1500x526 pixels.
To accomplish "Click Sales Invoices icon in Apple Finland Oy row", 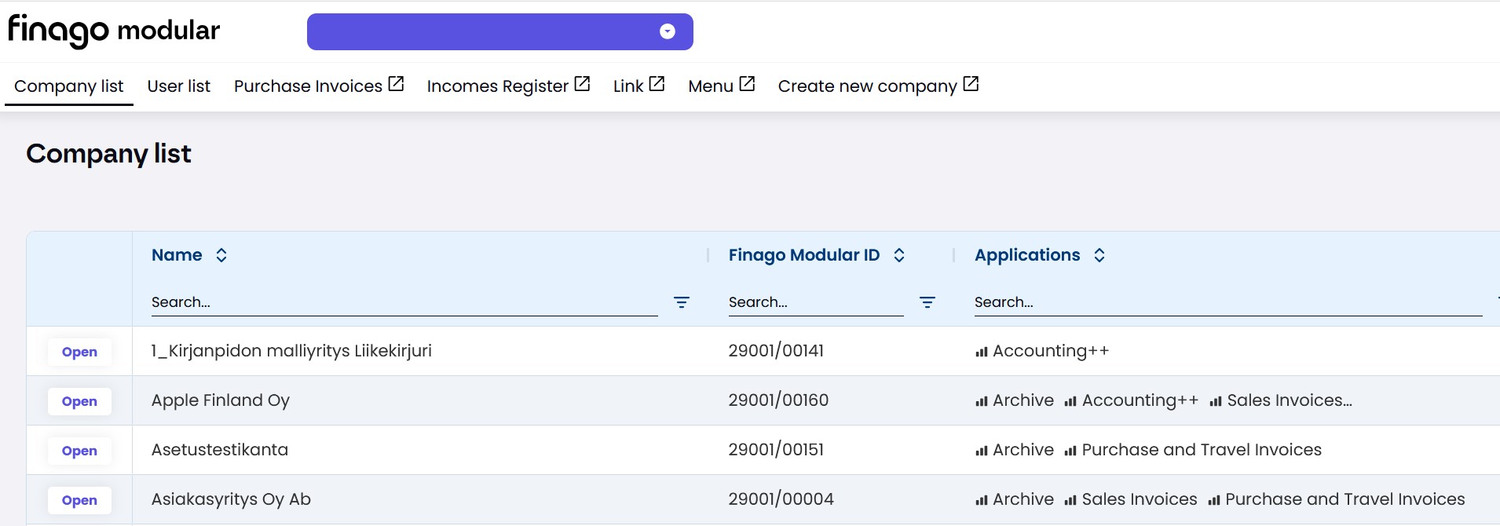I will tap(1216, 402).
